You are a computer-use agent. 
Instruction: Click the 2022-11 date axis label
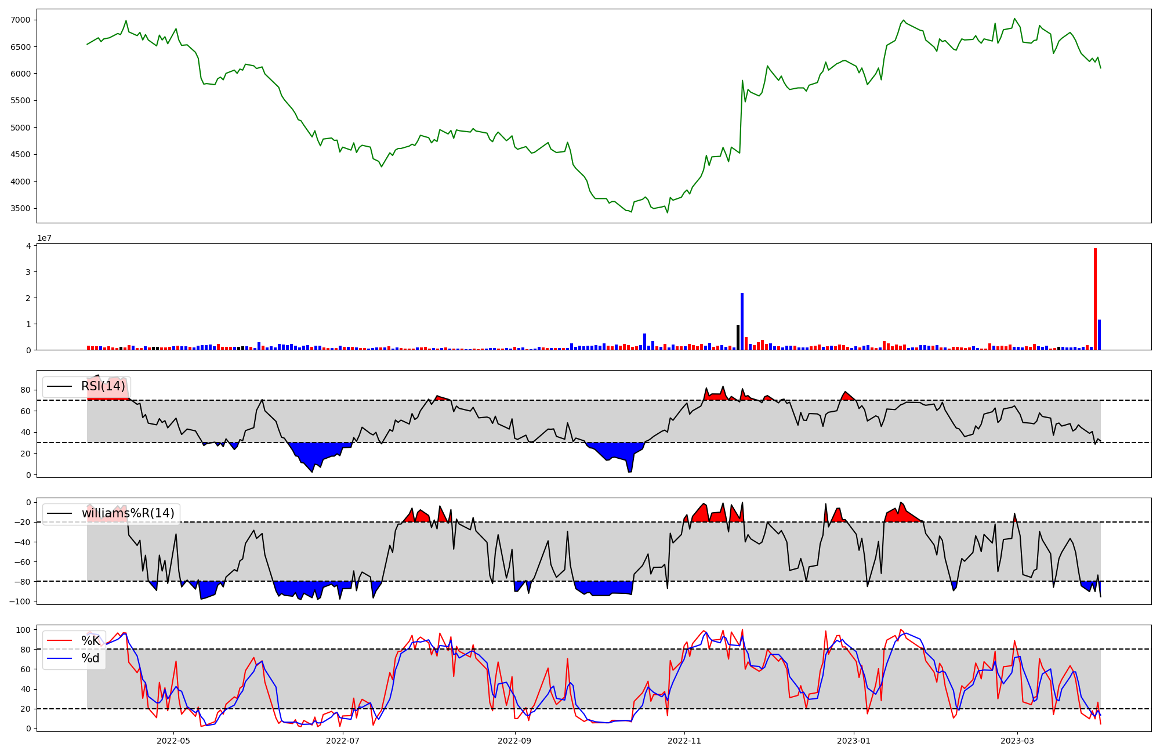pyautogui.click(x=685, y=741)
